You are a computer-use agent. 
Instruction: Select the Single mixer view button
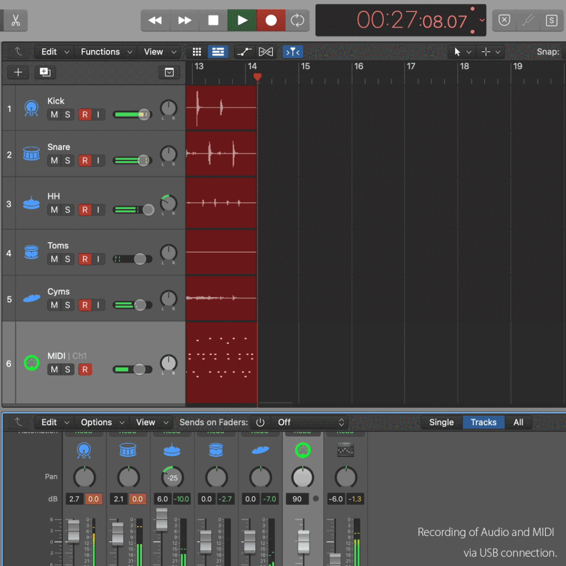click(x=441, y=422)
